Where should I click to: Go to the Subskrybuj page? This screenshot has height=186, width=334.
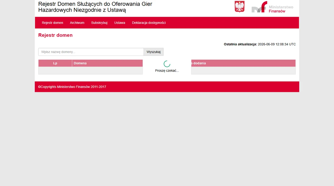click(x=99, y=23)
